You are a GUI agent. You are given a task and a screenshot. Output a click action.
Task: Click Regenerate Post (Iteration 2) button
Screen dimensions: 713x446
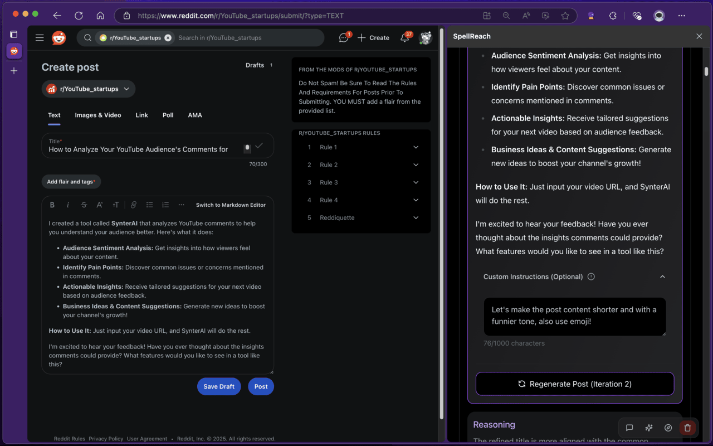click(575, 384)
